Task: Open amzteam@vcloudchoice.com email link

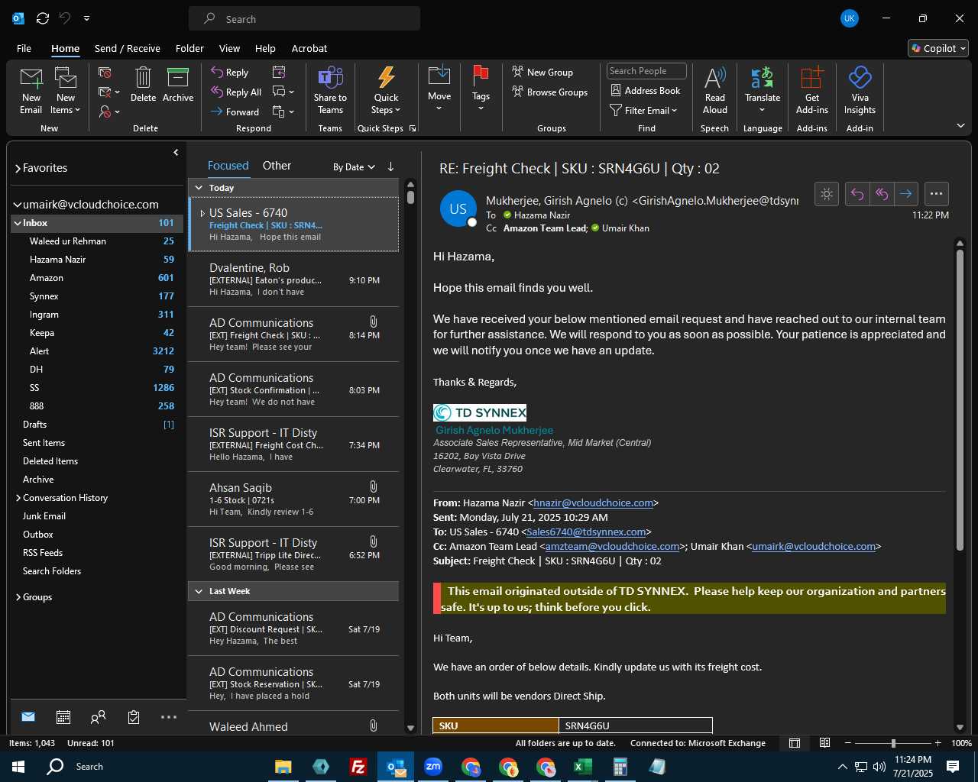Action: (x=612, y=546)
